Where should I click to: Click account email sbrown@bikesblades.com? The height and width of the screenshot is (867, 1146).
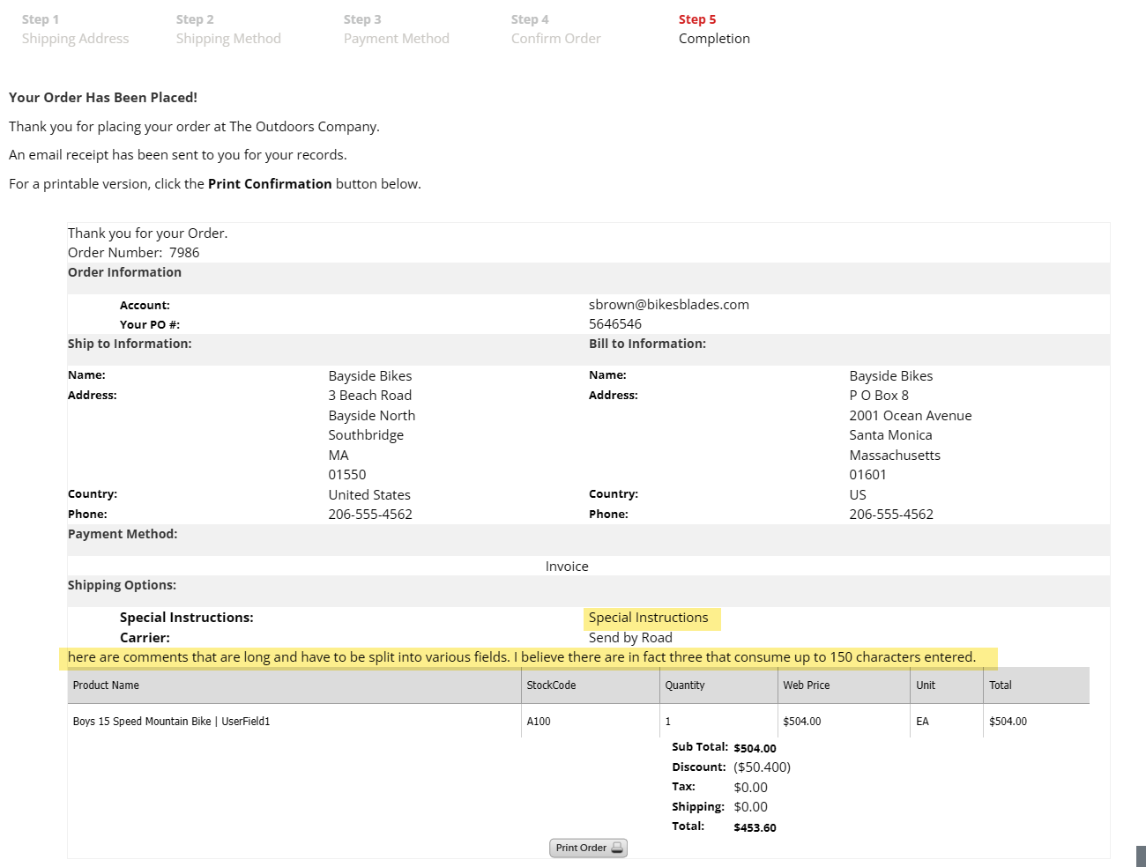coord(668,305)
